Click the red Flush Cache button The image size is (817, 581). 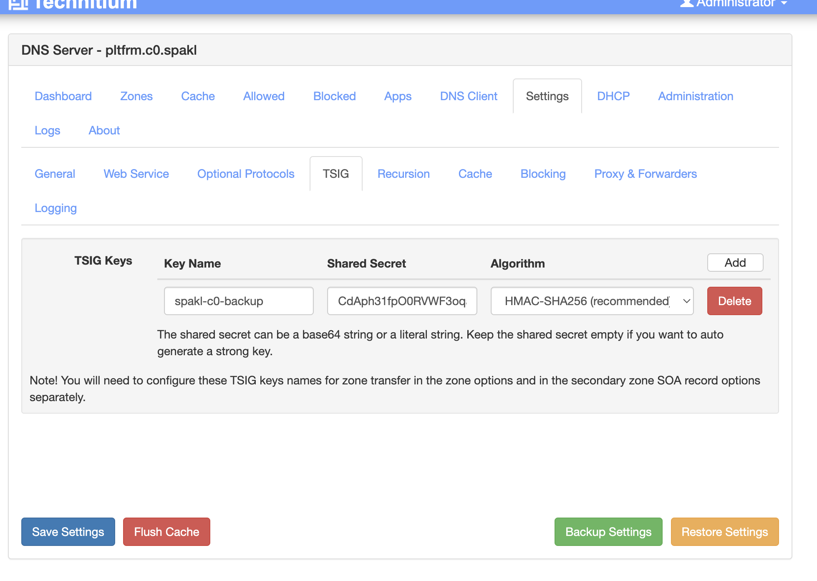pyautogui.click(x=166, y=532)
